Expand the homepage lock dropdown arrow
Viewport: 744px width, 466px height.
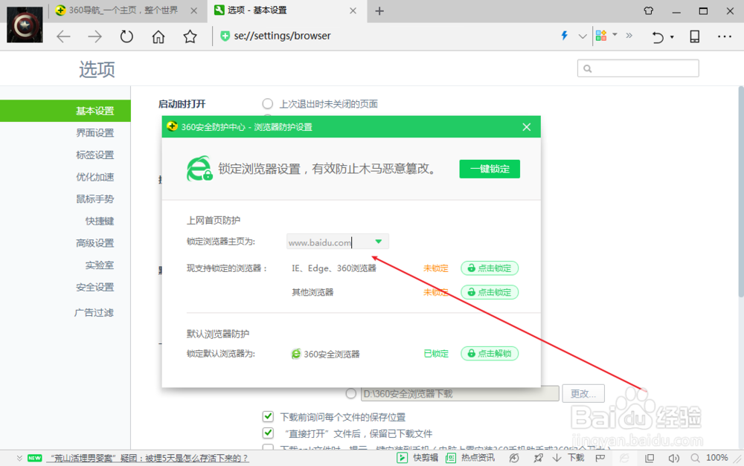[379, 242]
